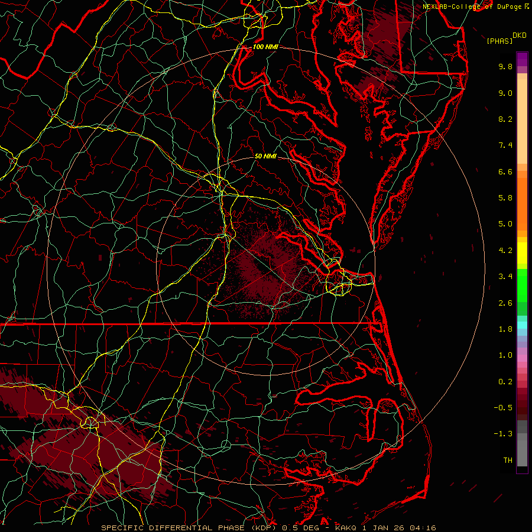Click the 1.8 color scale value
The height and width of the screenshot is (532, 532).
coord(505,329)
